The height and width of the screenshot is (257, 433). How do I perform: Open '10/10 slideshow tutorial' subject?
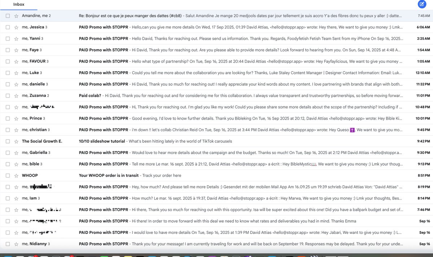102,141
